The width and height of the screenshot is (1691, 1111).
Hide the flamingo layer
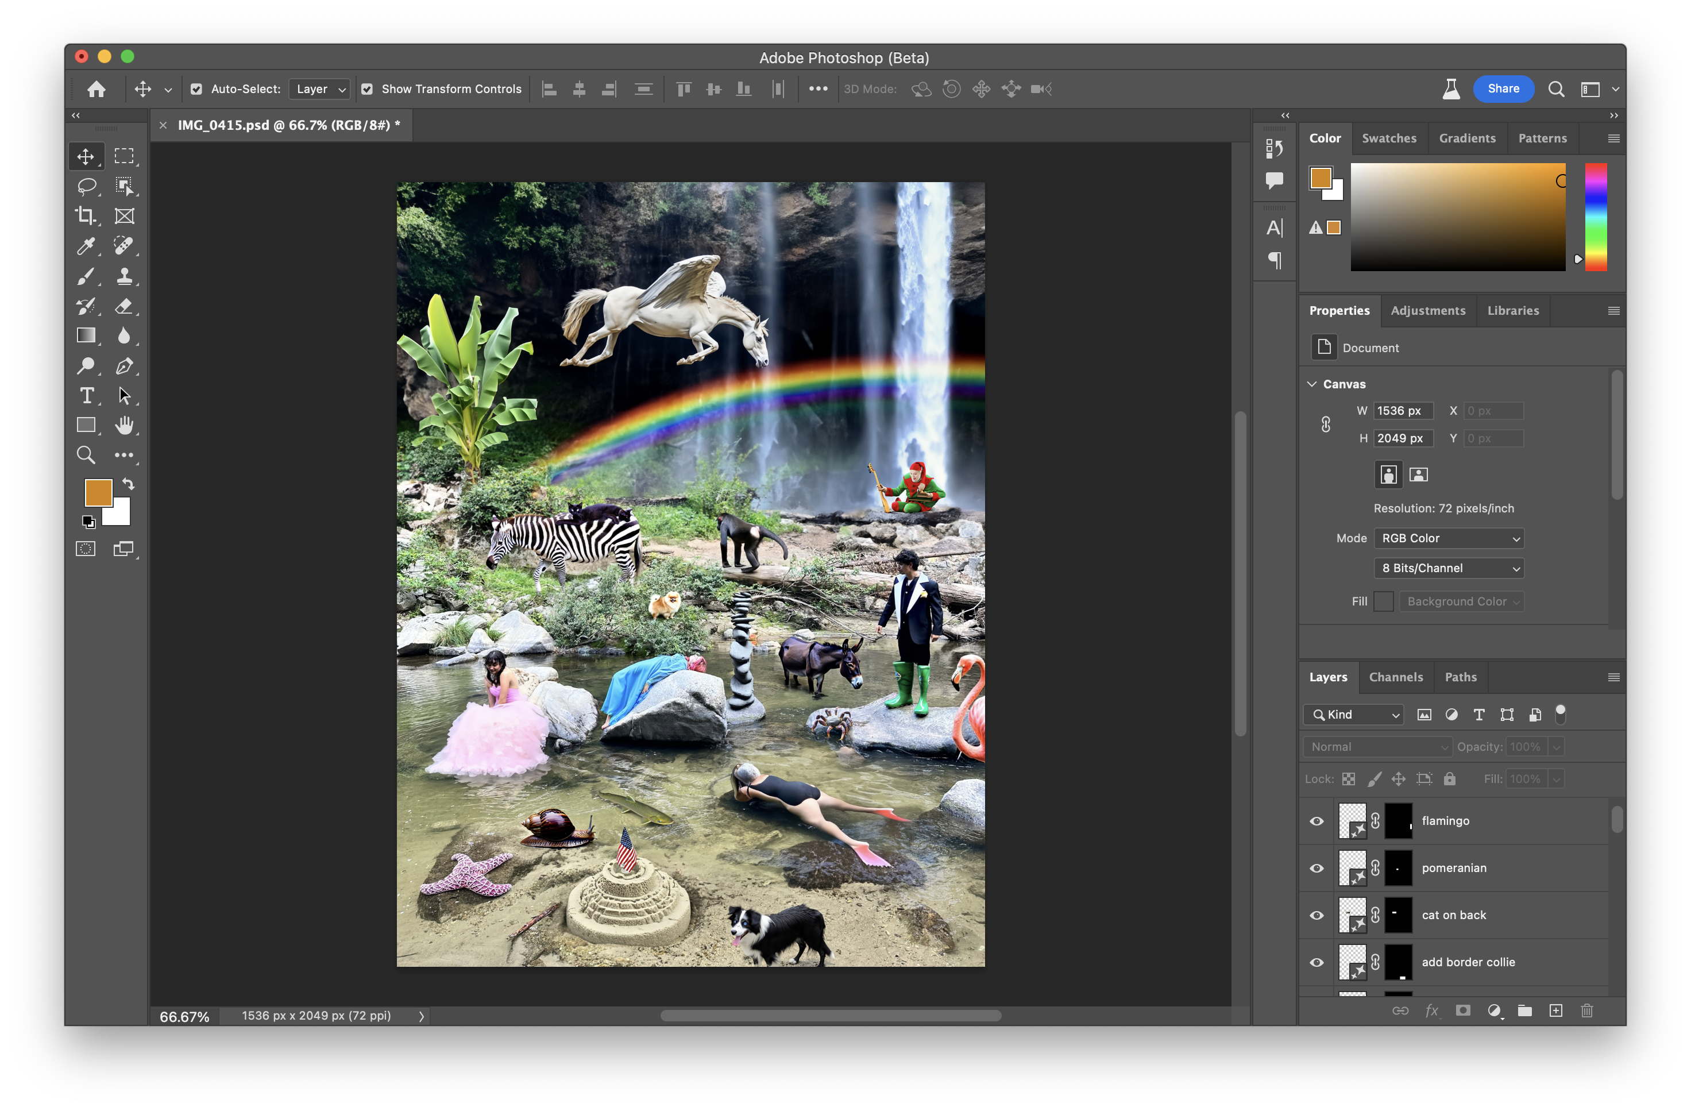pos(1316,821)
